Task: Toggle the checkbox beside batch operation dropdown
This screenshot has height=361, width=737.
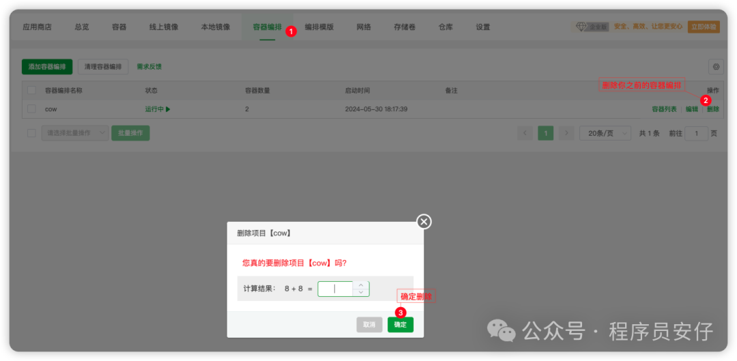Action: 31,133
